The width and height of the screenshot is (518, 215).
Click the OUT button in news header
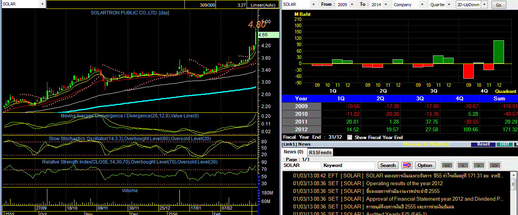point(504,144)
